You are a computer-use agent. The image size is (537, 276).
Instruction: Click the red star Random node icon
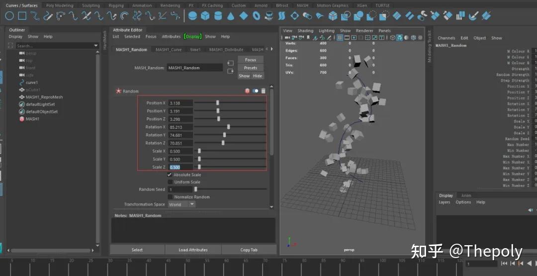click(118, 91)
